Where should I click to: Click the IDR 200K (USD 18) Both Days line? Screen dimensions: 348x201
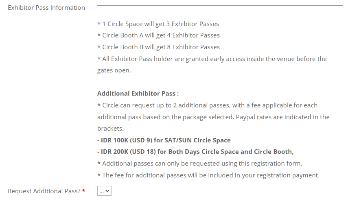[x=195, y=152]
